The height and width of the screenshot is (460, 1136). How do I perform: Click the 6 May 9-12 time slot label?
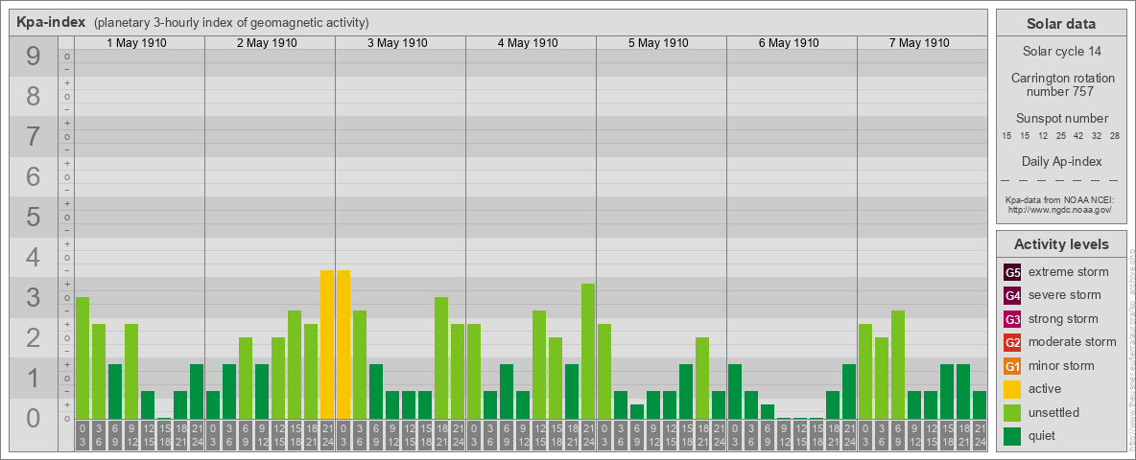[783, 435]
